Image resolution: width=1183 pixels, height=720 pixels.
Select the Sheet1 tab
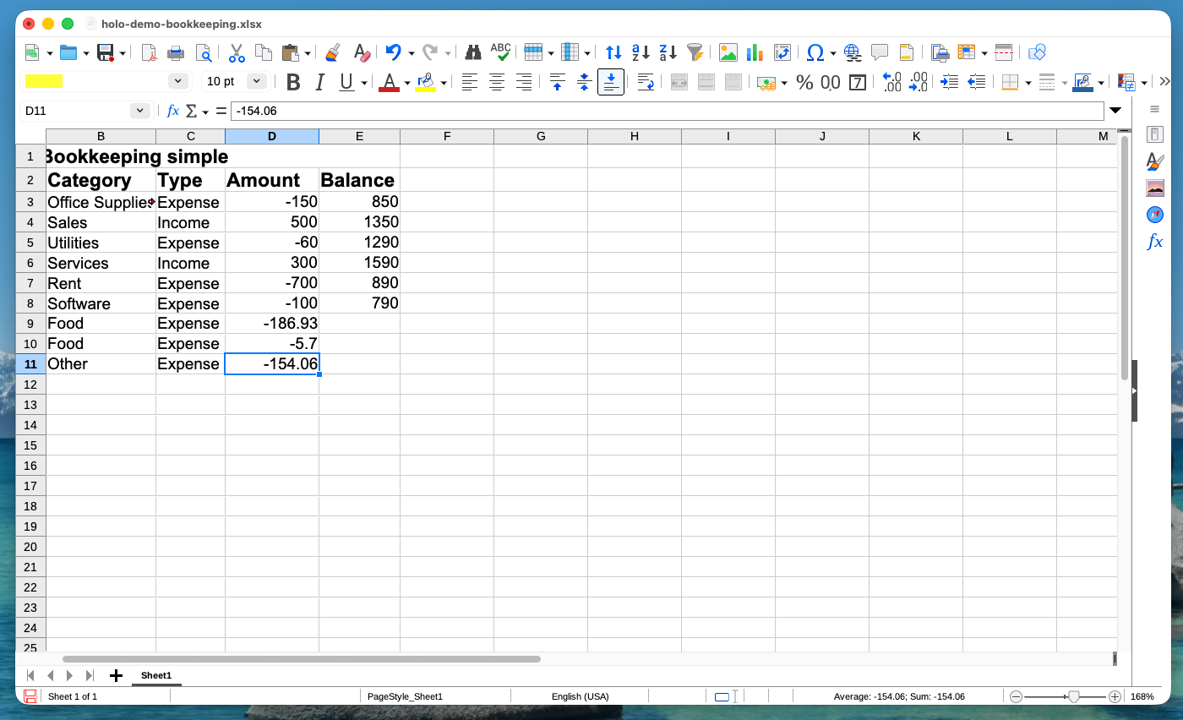(156, 675)
